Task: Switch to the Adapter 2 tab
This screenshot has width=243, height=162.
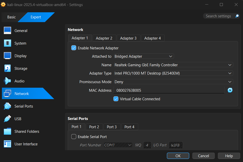Action: [104, 38]
